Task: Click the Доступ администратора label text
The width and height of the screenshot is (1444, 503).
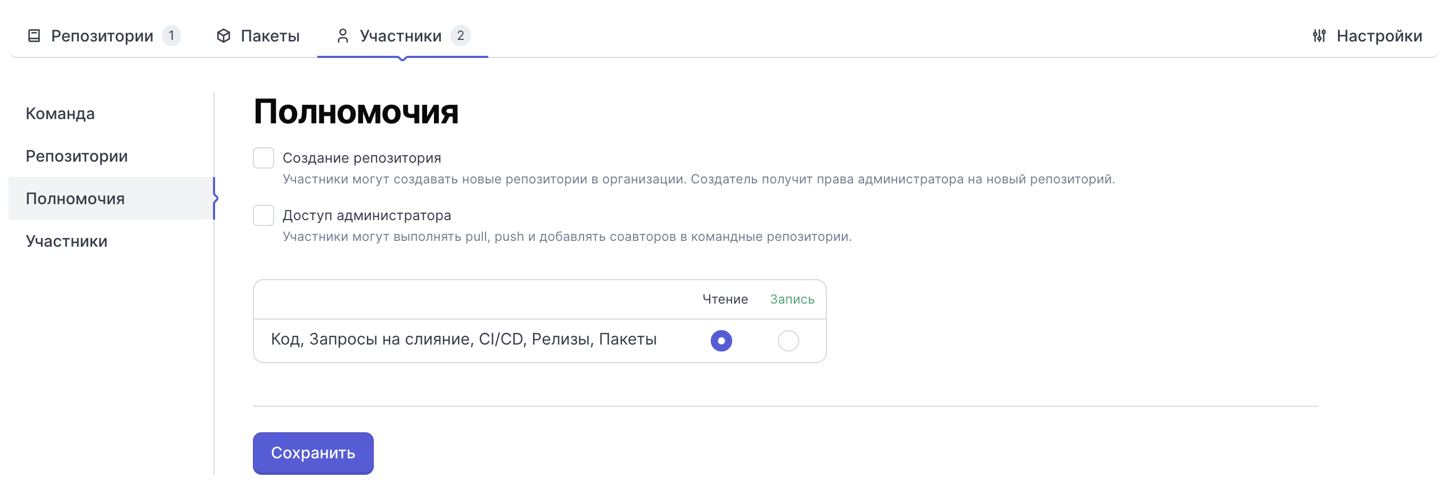Action: tap(367, 215)
